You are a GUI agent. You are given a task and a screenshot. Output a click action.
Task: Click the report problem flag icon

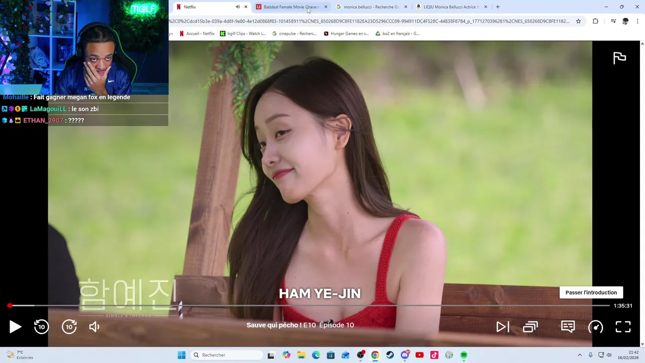click(x=619, y=58)
